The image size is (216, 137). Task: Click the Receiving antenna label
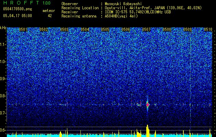pos(79,16)
